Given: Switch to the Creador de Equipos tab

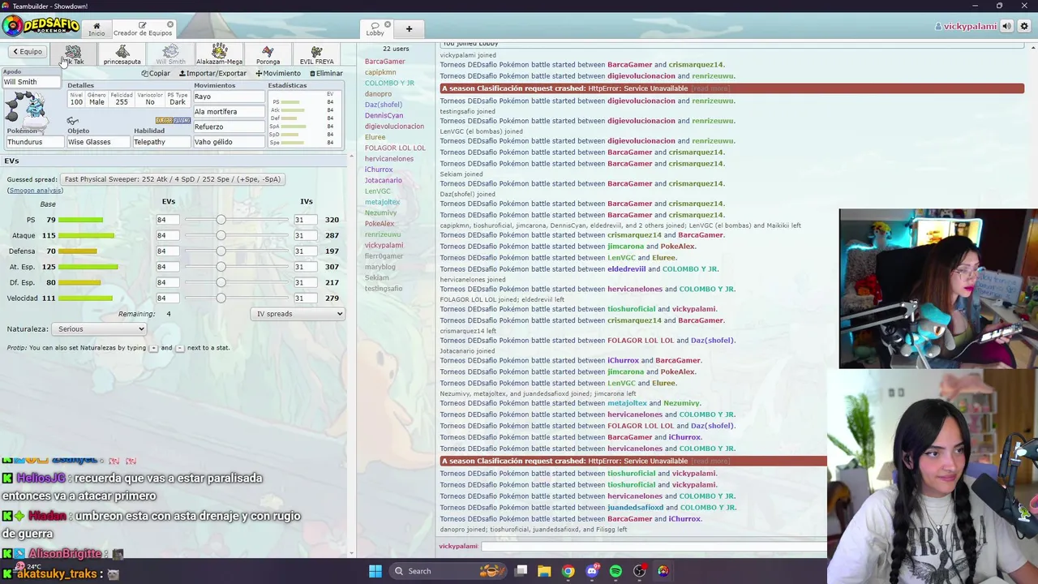Looking at the screenshot, I should pos(143,29).
